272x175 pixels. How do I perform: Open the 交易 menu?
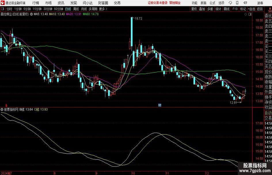click(x=117, y=3)
